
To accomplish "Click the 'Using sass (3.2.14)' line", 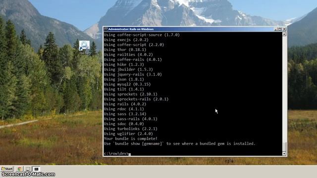I will click(125, 114).
